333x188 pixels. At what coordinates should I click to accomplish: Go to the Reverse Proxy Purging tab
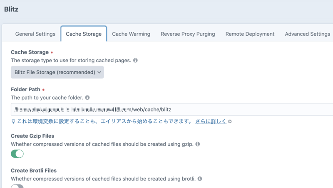[188, 34]
